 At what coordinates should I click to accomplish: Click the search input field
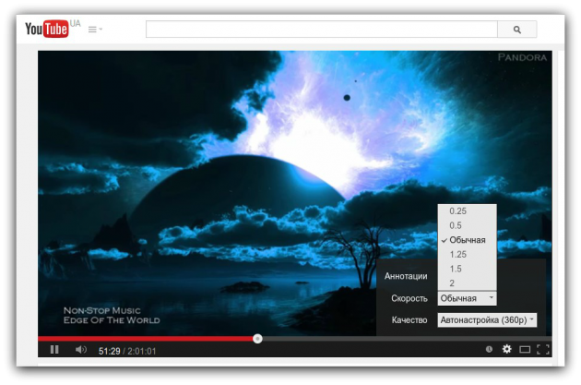click(x=321, y=30)
